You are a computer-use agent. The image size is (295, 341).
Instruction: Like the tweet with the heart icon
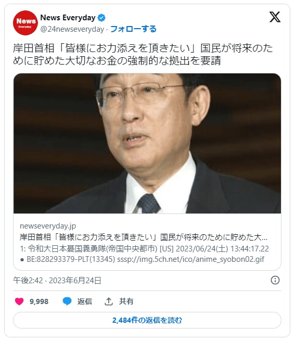19,301
